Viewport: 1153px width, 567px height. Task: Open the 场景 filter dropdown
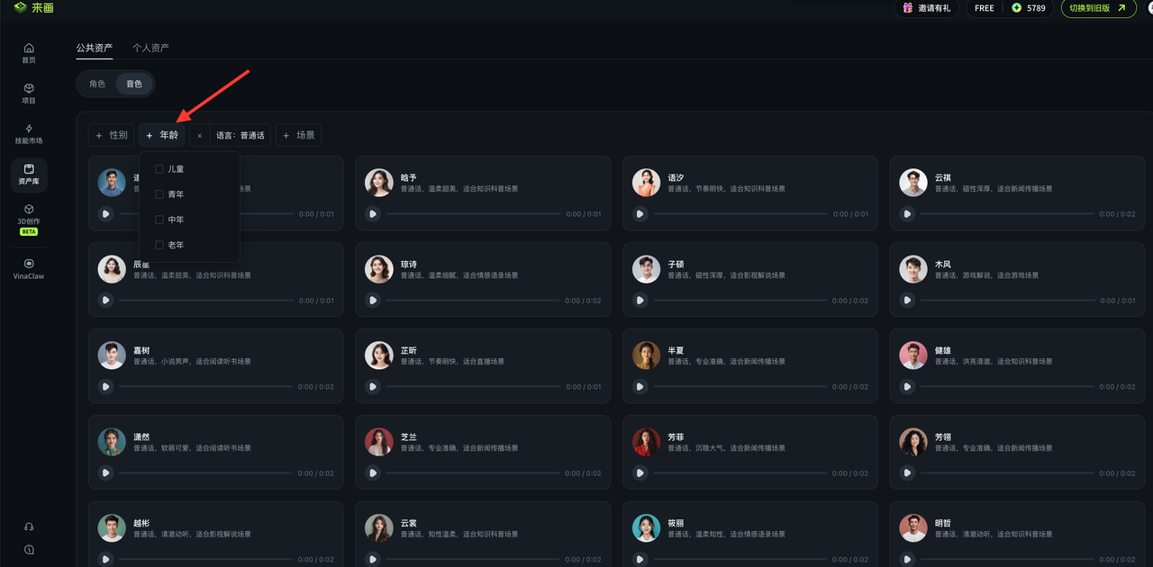click(x=298, y=135)
